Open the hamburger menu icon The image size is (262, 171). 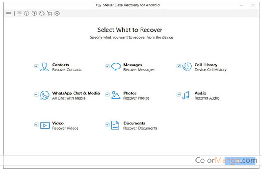tap(9, 13)
